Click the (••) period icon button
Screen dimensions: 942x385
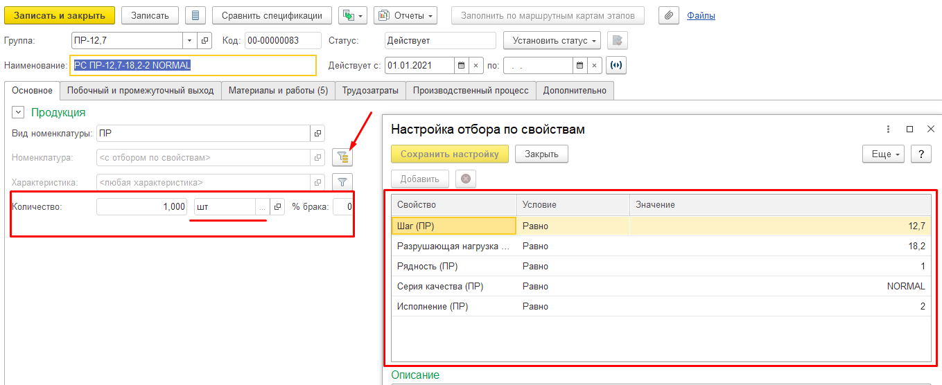[x=616, y=66]
